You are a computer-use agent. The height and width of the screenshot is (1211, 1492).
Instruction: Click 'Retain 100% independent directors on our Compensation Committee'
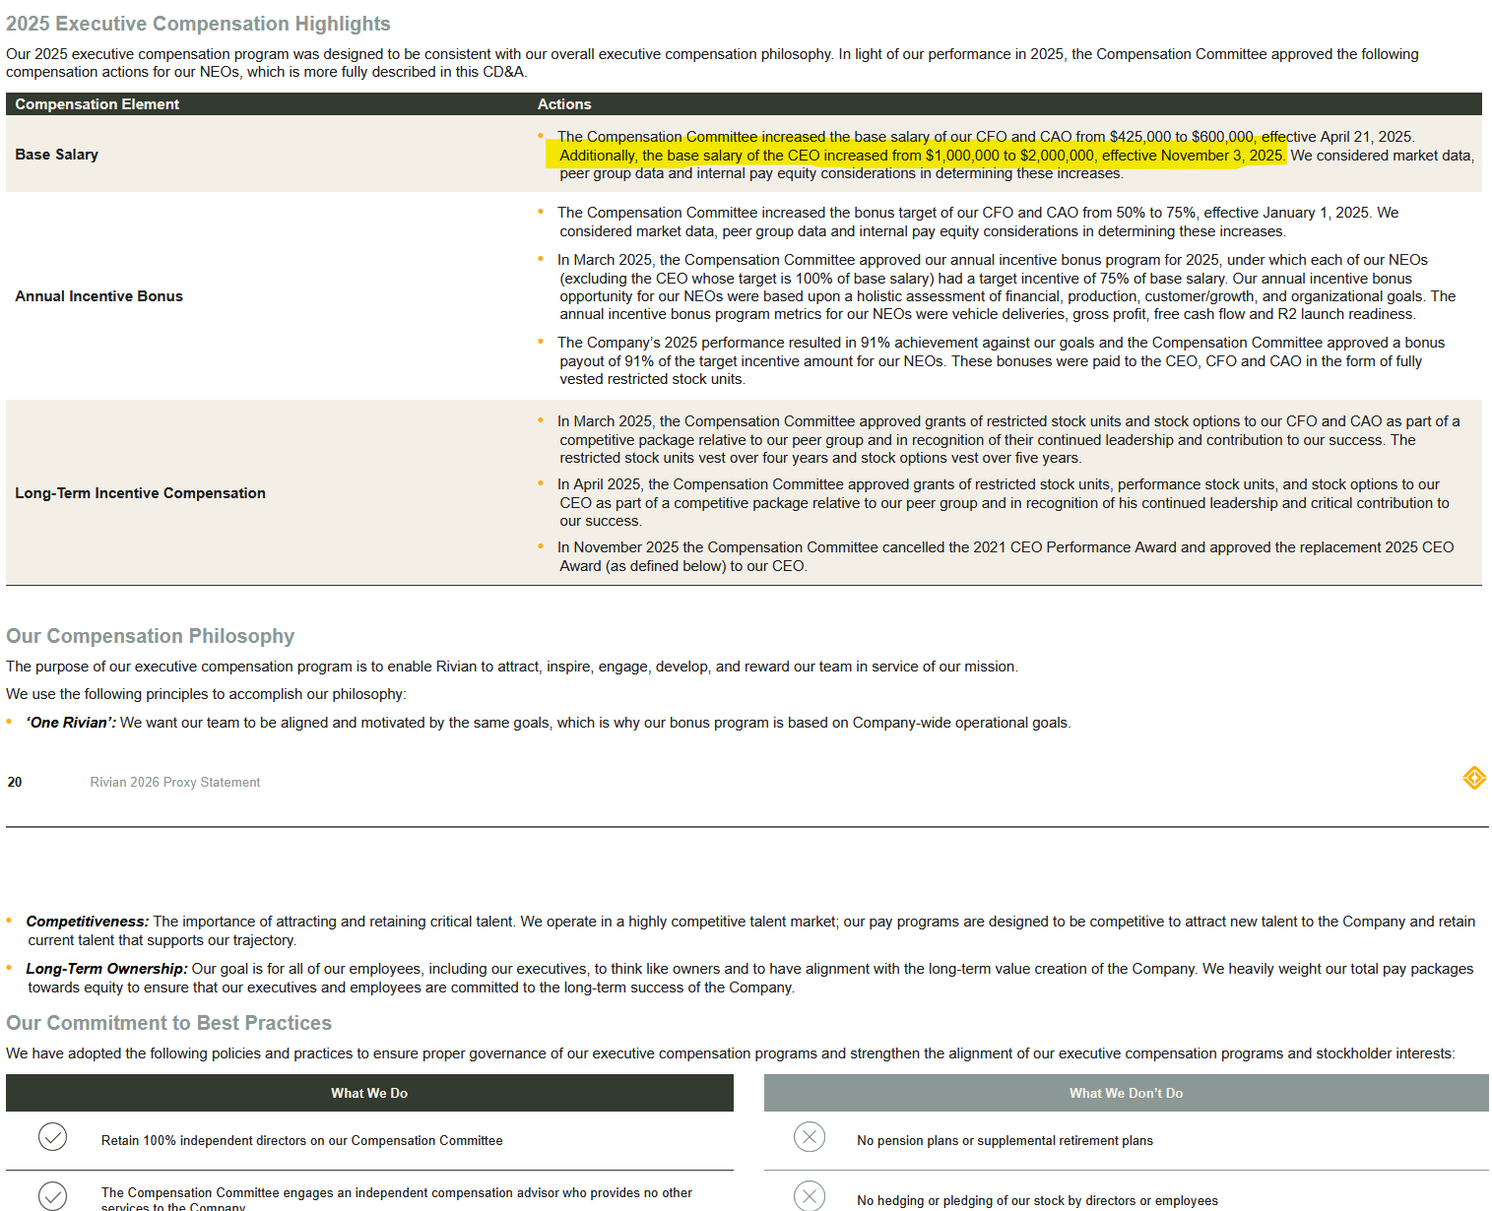[301, 1141]
